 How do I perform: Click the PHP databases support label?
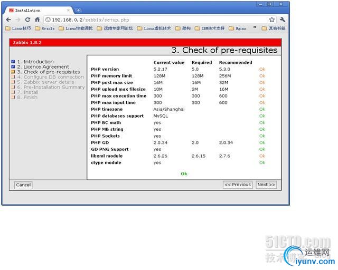117,116
